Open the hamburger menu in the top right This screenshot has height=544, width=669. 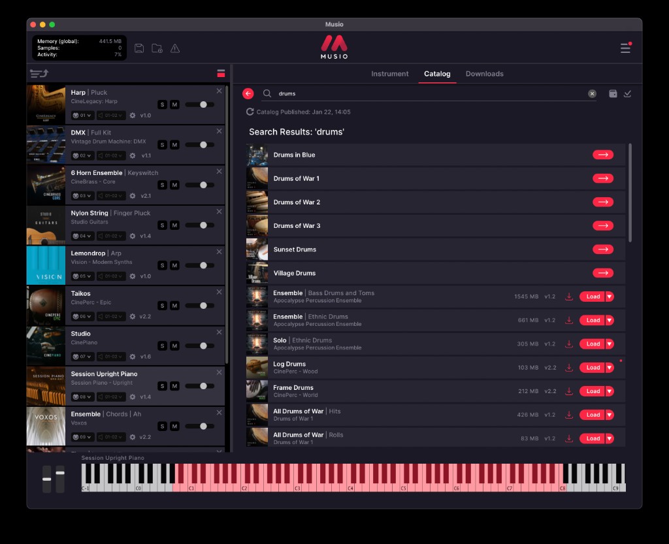pos(625,48)
